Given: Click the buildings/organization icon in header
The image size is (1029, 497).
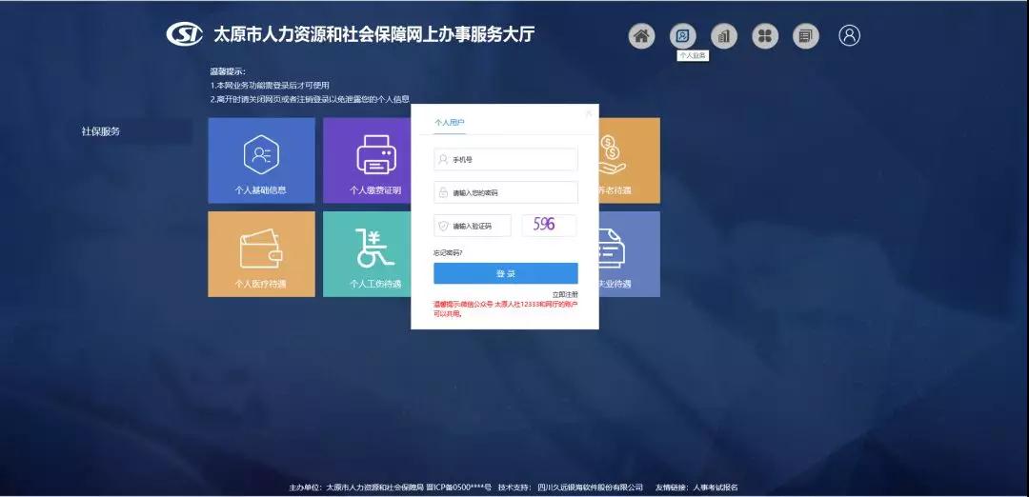Looking at the screenshot, I should coord(724,36).
